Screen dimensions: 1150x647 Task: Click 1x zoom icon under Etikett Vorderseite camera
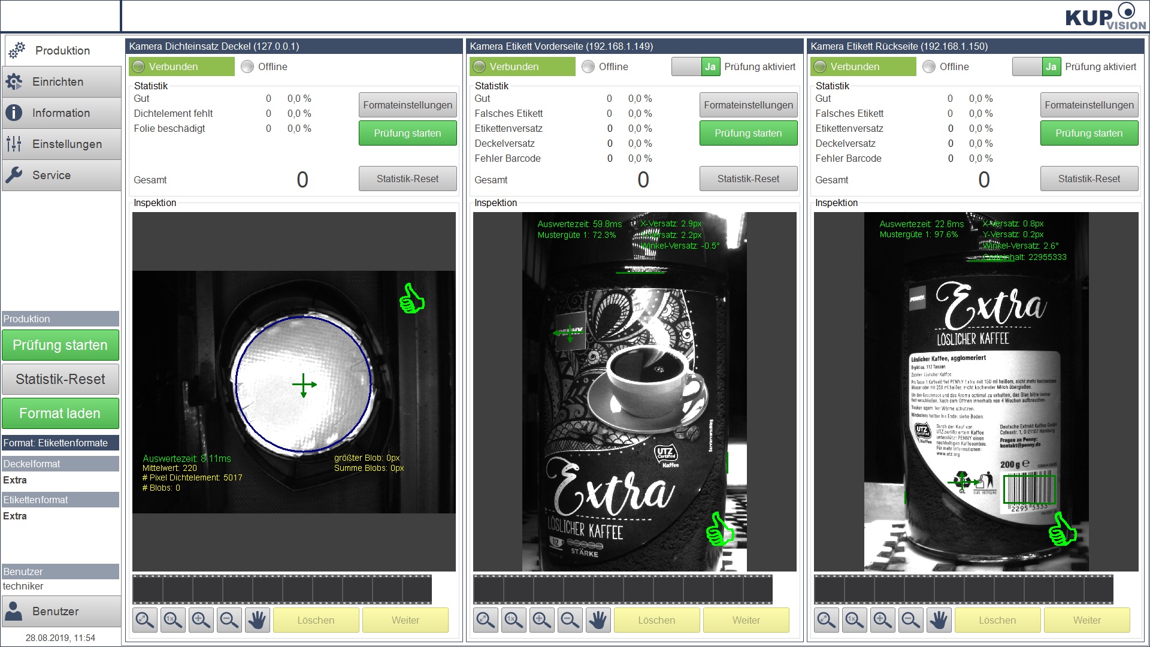click(514, 620)
